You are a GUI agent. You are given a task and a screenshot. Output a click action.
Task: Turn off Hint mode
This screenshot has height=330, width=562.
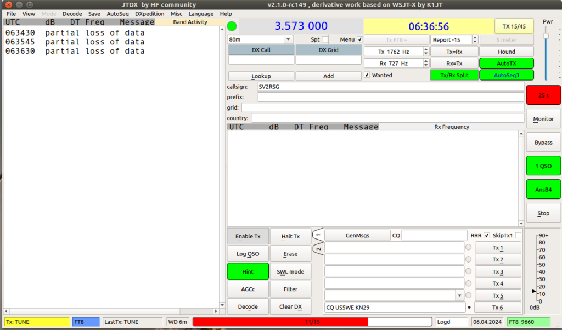(248, 271)
